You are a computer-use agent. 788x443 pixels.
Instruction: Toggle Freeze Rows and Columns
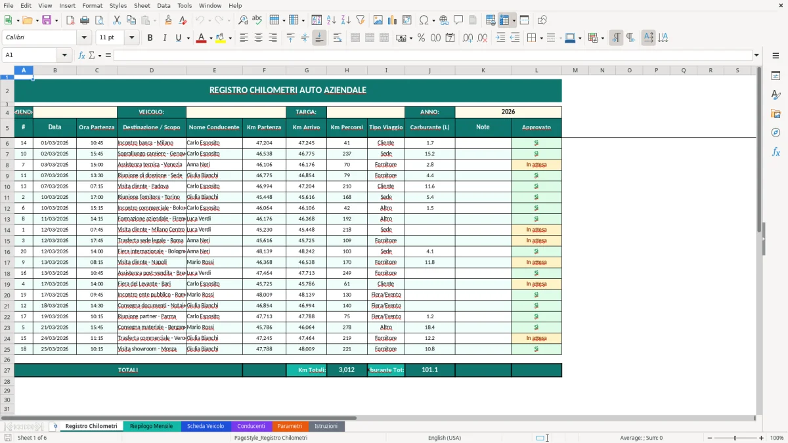(504, 20)
